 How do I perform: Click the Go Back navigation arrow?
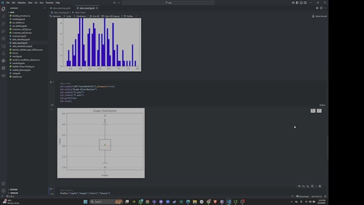(115, 3)
